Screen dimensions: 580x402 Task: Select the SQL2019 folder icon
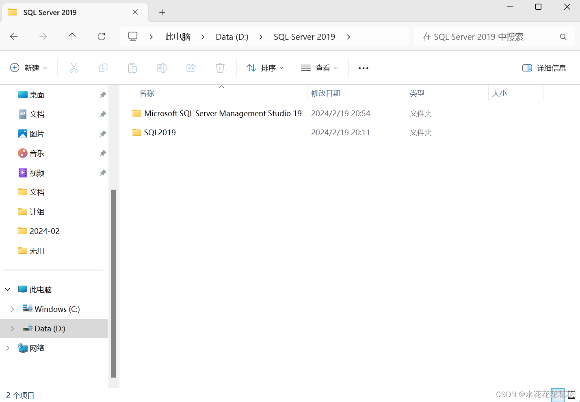coord(137,132)
